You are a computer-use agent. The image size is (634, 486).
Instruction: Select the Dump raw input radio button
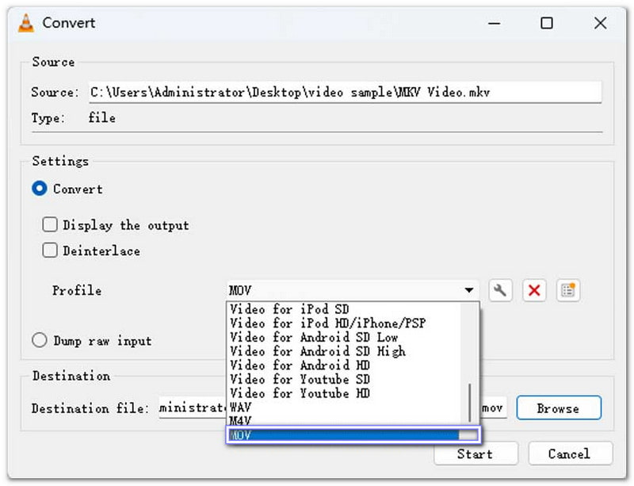[40, 340]
